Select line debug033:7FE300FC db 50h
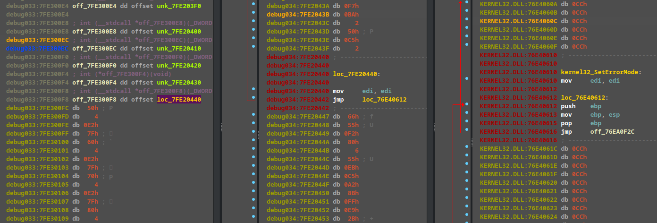This screenshot has width=657, height=223. click(59, 108)
